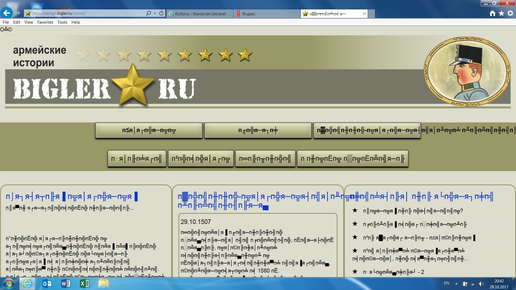Open the Tools menu

(x=62, y=22)
